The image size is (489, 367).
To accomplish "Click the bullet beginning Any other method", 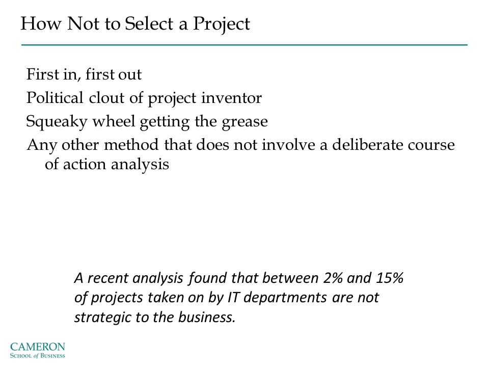I will tap(240, 154).
